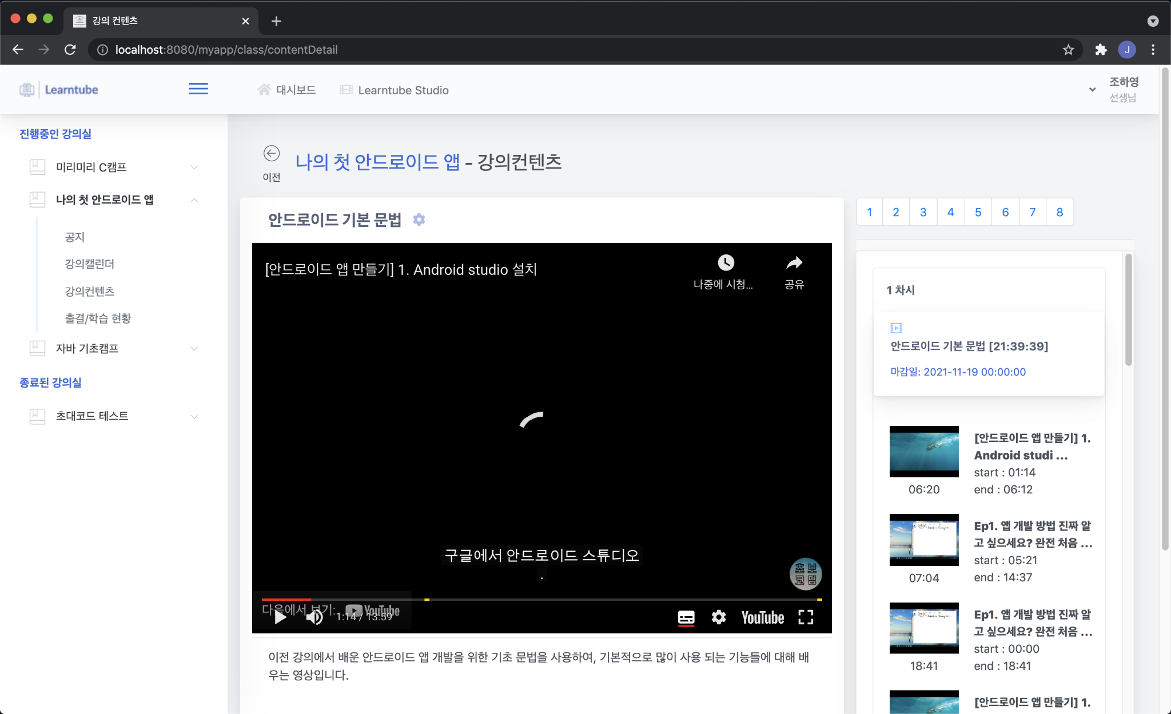Go to page 3 in pagination tabs
The height and width of the screenshot is (714, 1171).
923,212
